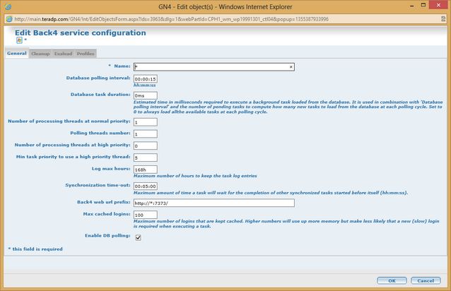Click the 'Back4 web url prefix:' label
This screenshot has width=451, height=291.
click(104, 202)
